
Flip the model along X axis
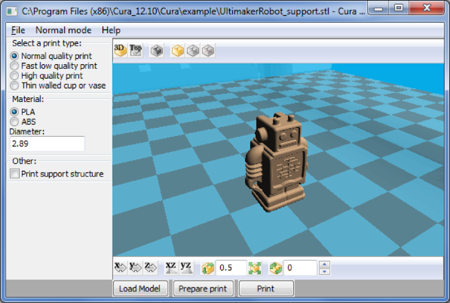120,268
